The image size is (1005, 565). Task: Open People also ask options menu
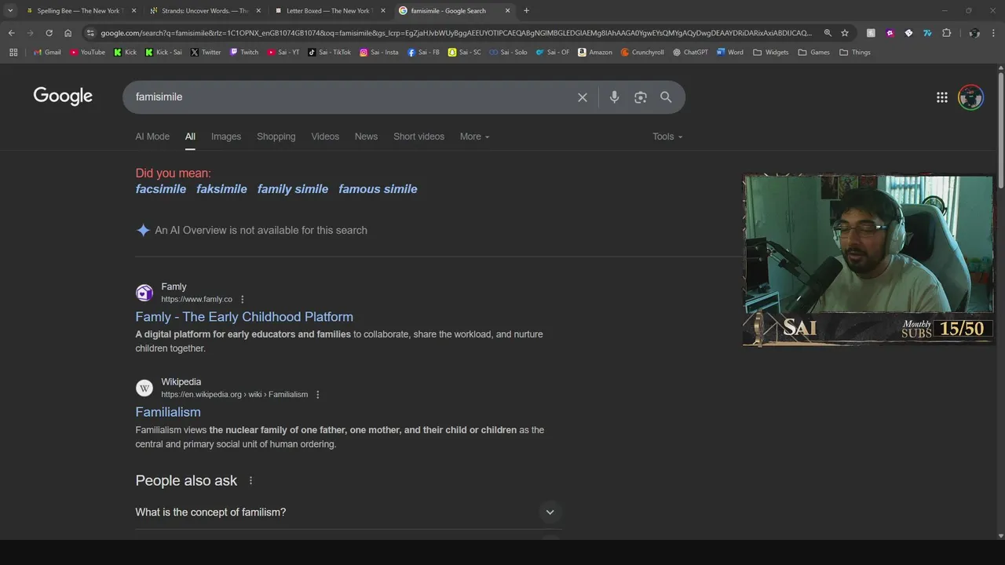[x=250, y=481]
